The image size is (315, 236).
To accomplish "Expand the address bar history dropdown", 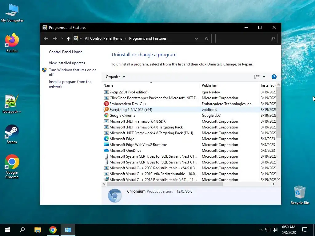I will click(197, 38).
